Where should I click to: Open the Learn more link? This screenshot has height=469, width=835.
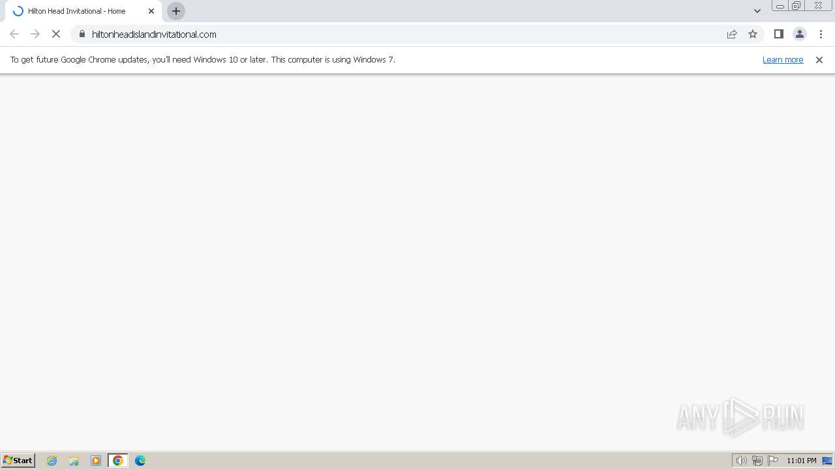[783, 59]
